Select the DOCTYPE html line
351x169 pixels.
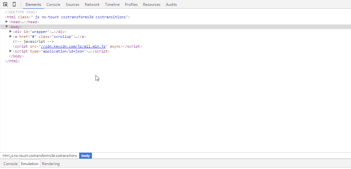(21, 12)
